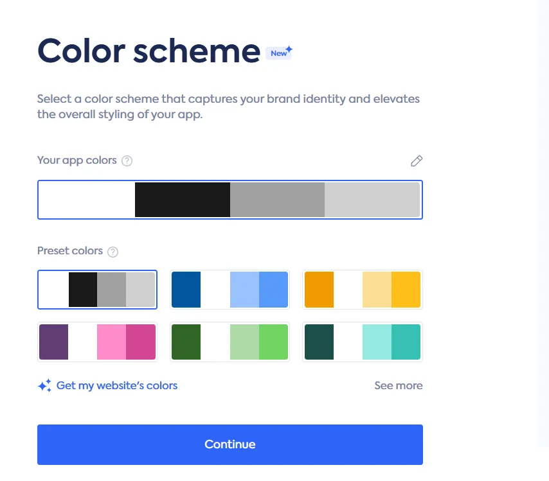Click help icon next to Your app colors
The image size is (549, 481).
pyautogui.click(x=127, y=161)
